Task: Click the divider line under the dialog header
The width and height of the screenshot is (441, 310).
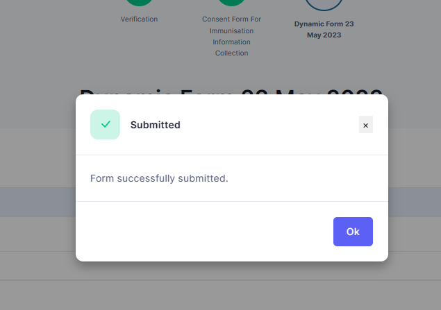Action: pyautogui.click(x=232, y=155)
